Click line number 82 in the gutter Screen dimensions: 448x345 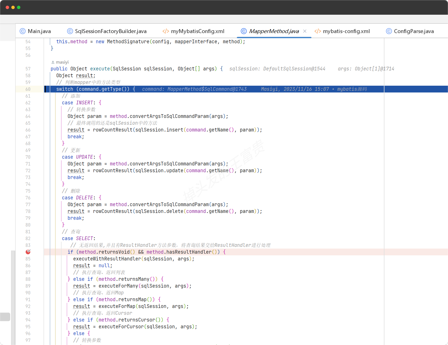28,238
